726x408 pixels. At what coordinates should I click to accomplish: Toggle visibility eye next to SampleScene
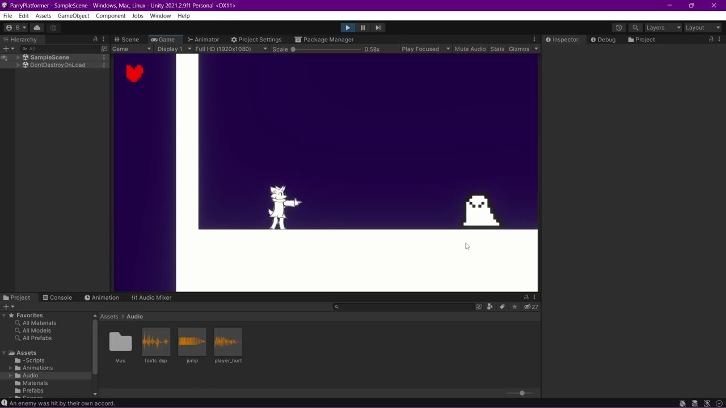(5, 57)
